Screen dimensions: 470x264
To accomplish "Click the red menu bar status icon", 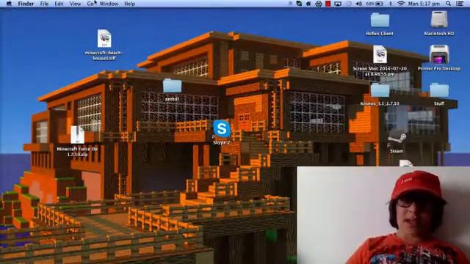I will coord(328,4).
